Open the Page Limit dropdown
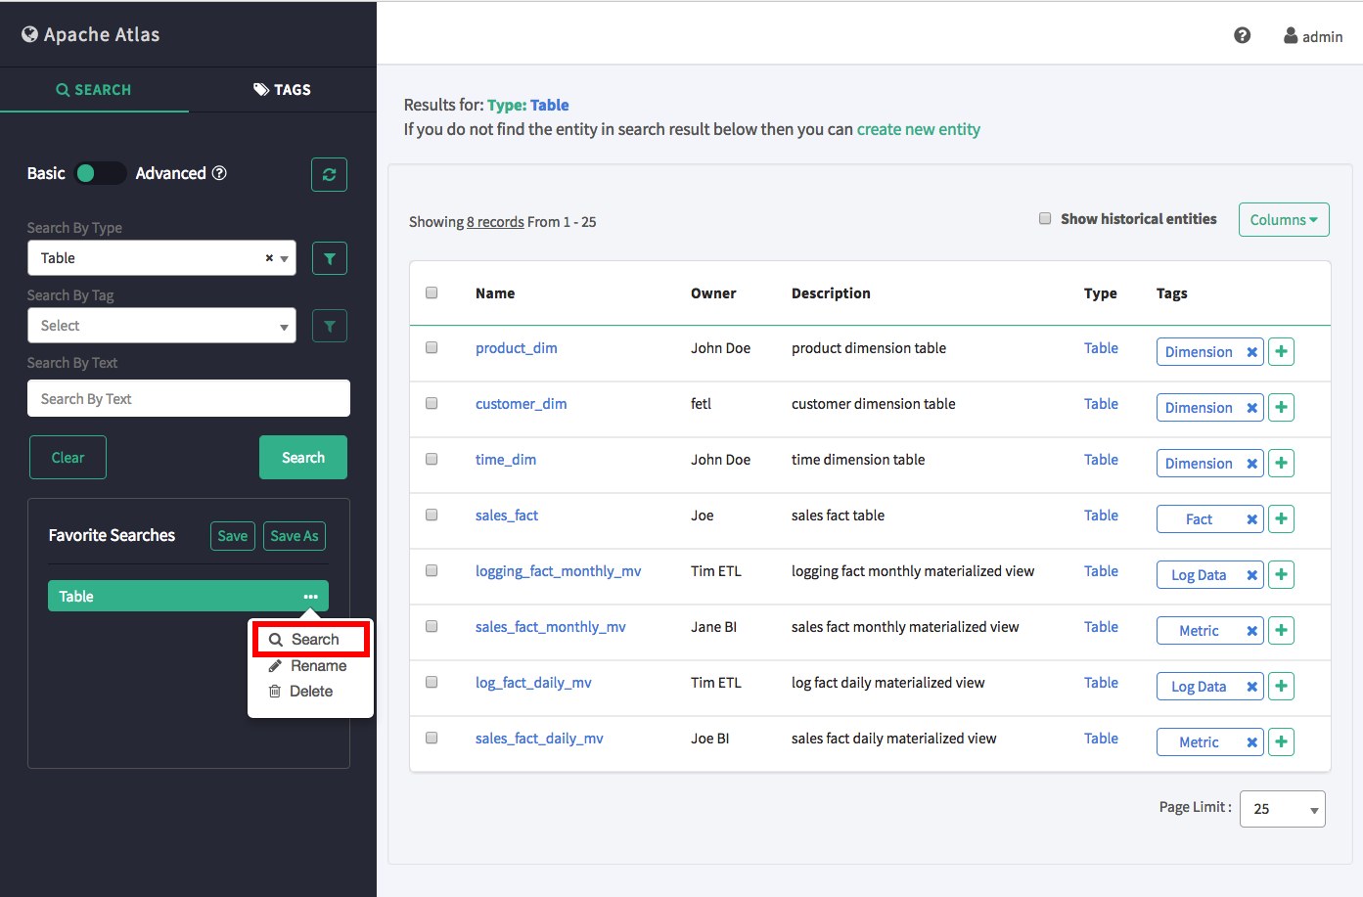The image size is (1363, 897). point(1282,809)
